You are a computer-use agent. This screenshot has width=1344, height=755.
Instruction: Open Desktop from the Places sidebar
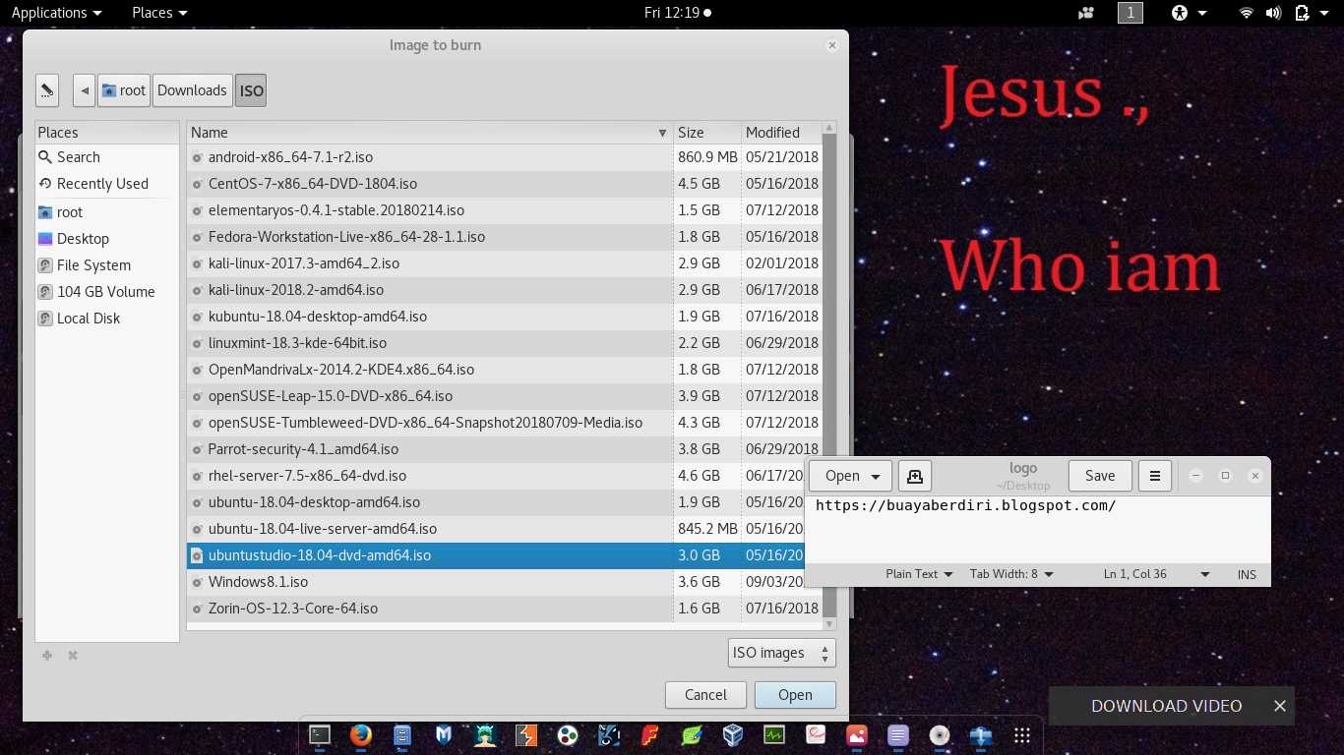(106, 239)
